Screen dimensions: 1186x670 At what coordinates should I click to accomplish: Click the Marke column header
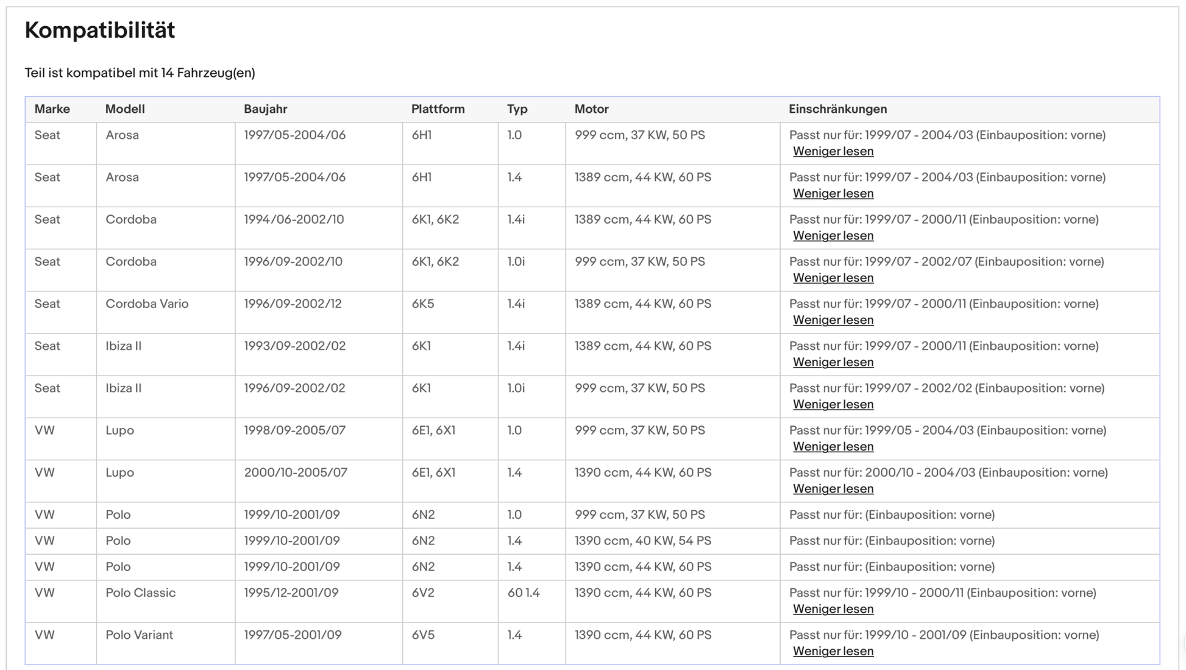point(52,109)
